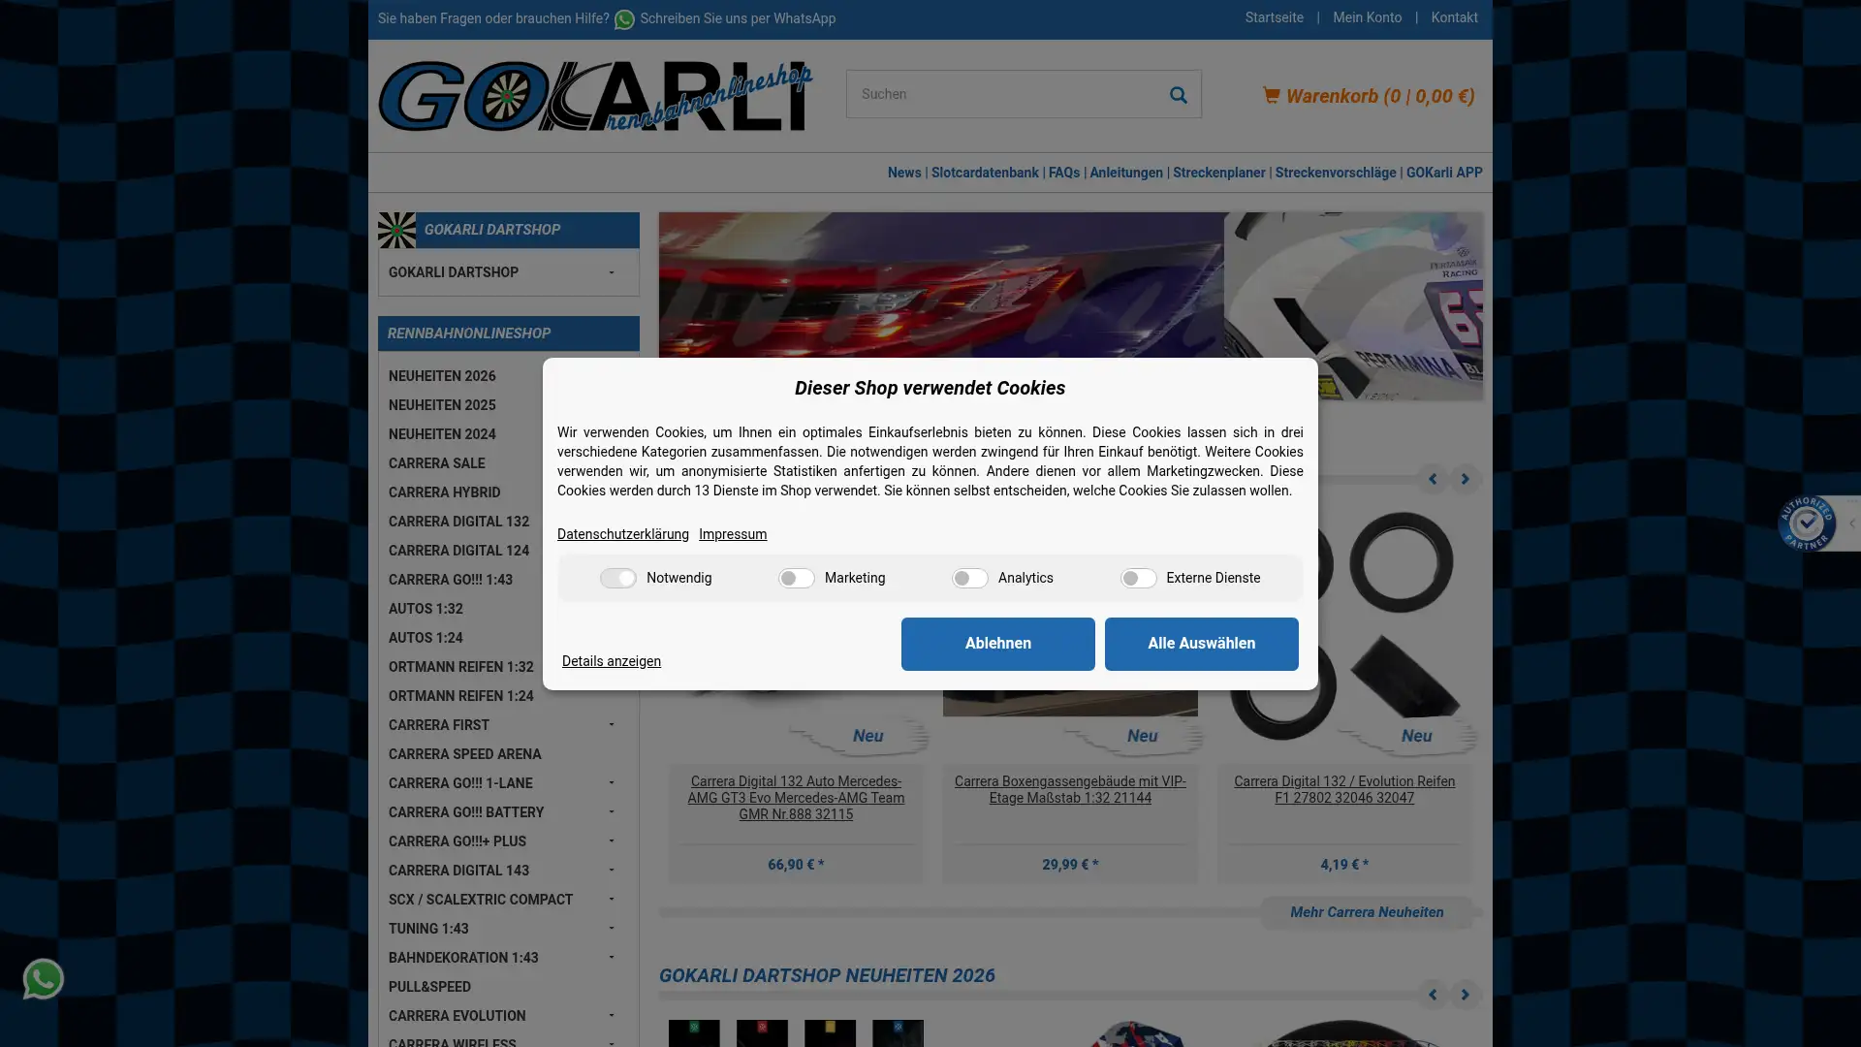Click the search magnifier icon
The width and height of the screenshot is (1861, 1047).
(x=1178, y=94)
